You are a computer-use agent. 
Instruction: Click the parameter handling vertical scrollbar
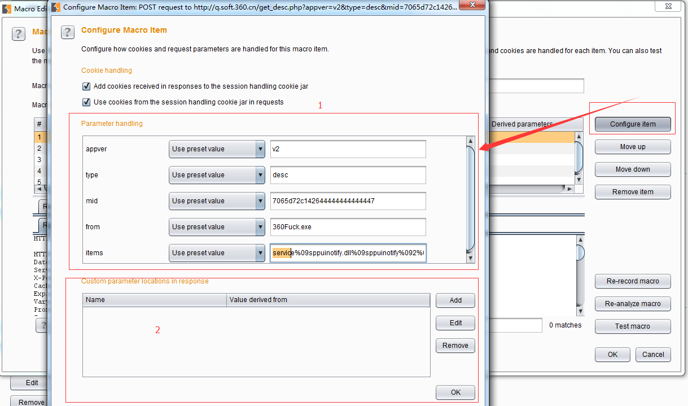(x=470, y=198)
